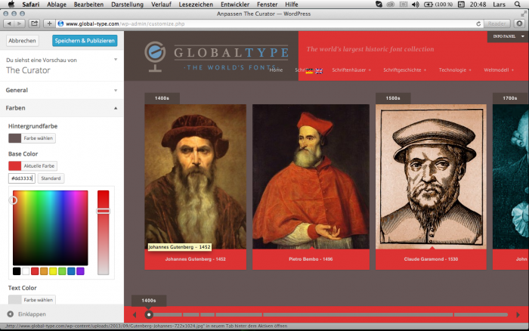Open the Bearbeiten menu
The width and height of the screenshot is (529, 331).
click(88, 5)
